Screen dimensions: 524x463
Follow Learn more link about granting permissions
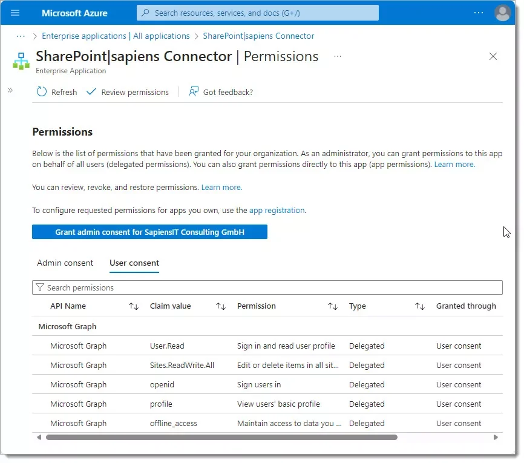tap(454, 164)
